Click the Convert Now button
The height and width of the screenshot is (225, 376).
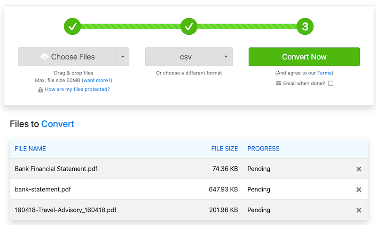coord(304,57)
